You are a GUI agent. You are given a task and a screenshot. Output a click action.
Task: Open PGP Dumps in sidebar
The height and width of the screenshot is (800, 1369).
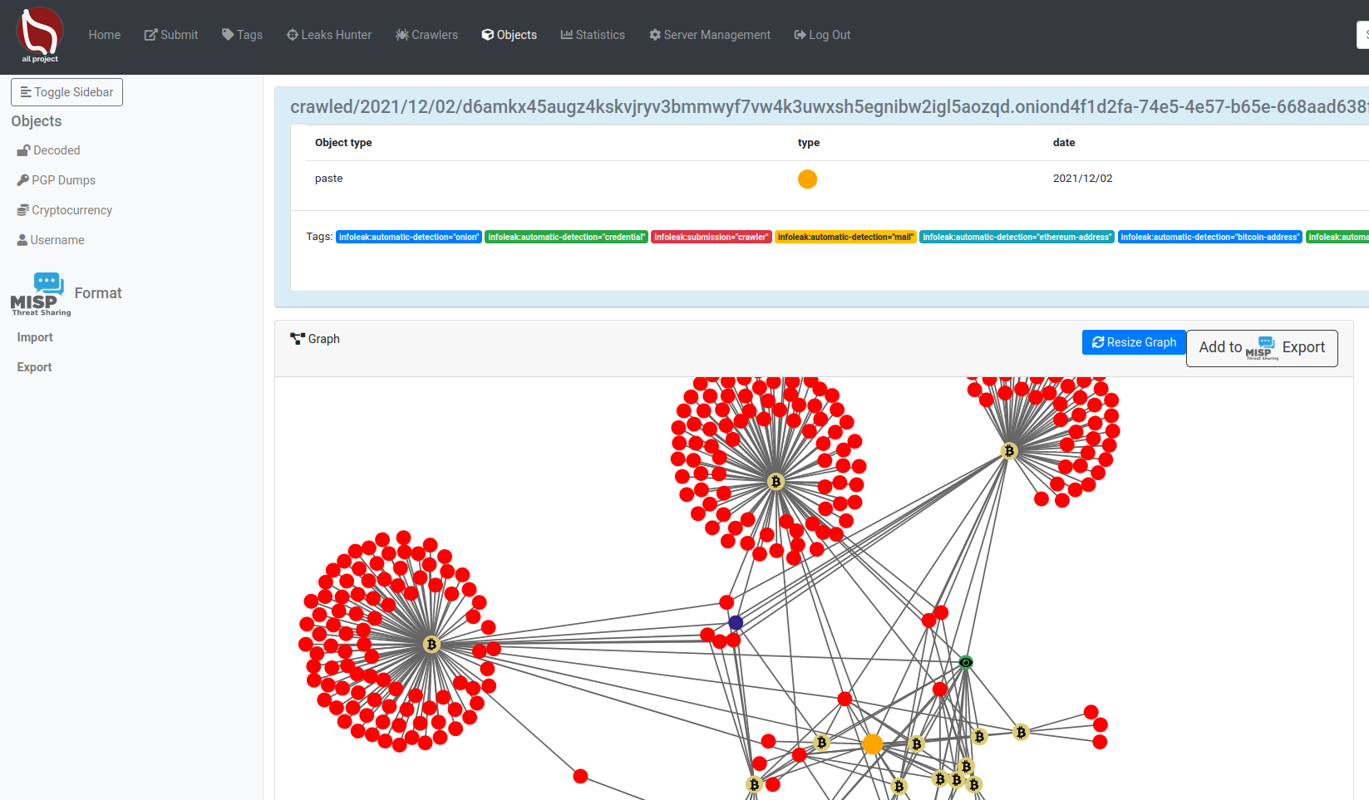click(57, 180)
